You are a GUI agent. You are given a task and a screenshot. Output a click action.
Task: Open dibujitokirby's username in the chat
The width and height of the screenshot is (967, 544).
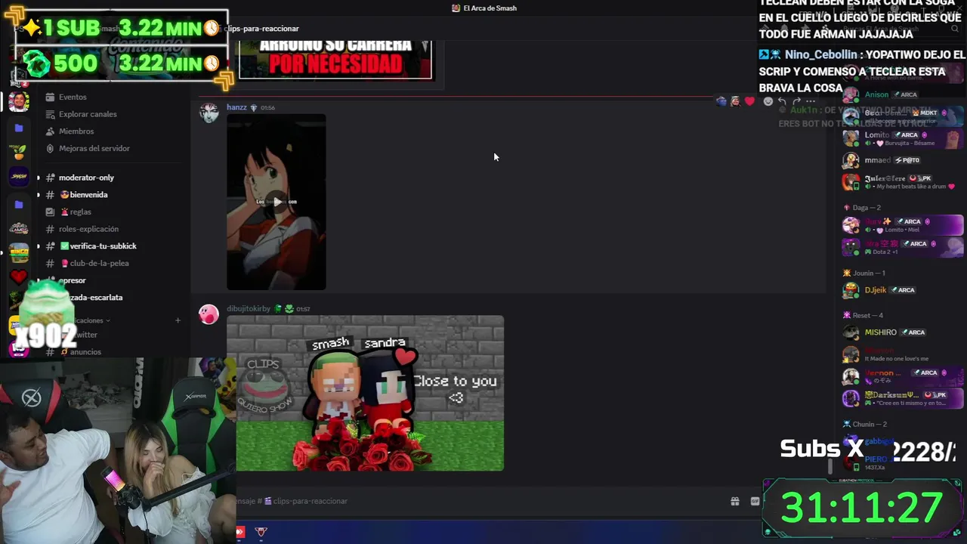(249, 309)
